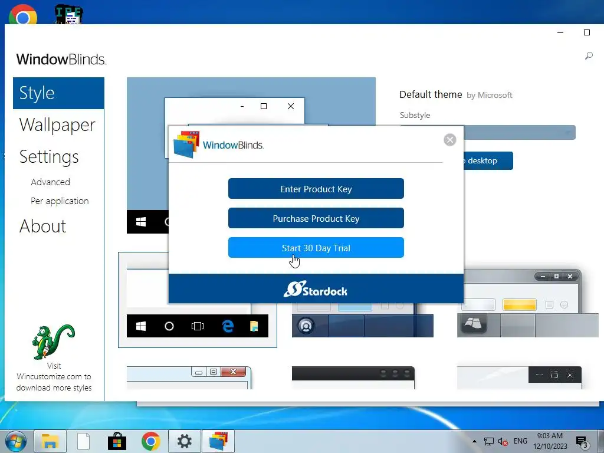Open Microsoft Store from the taskbar
The height and width of the screenshot is (453, 604).
(x=117, y=441)
